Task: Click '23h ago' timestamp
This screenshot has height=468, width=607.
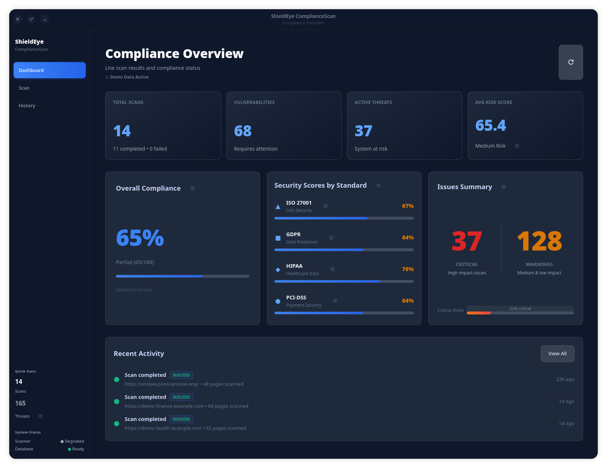Action: coord(565,379)
